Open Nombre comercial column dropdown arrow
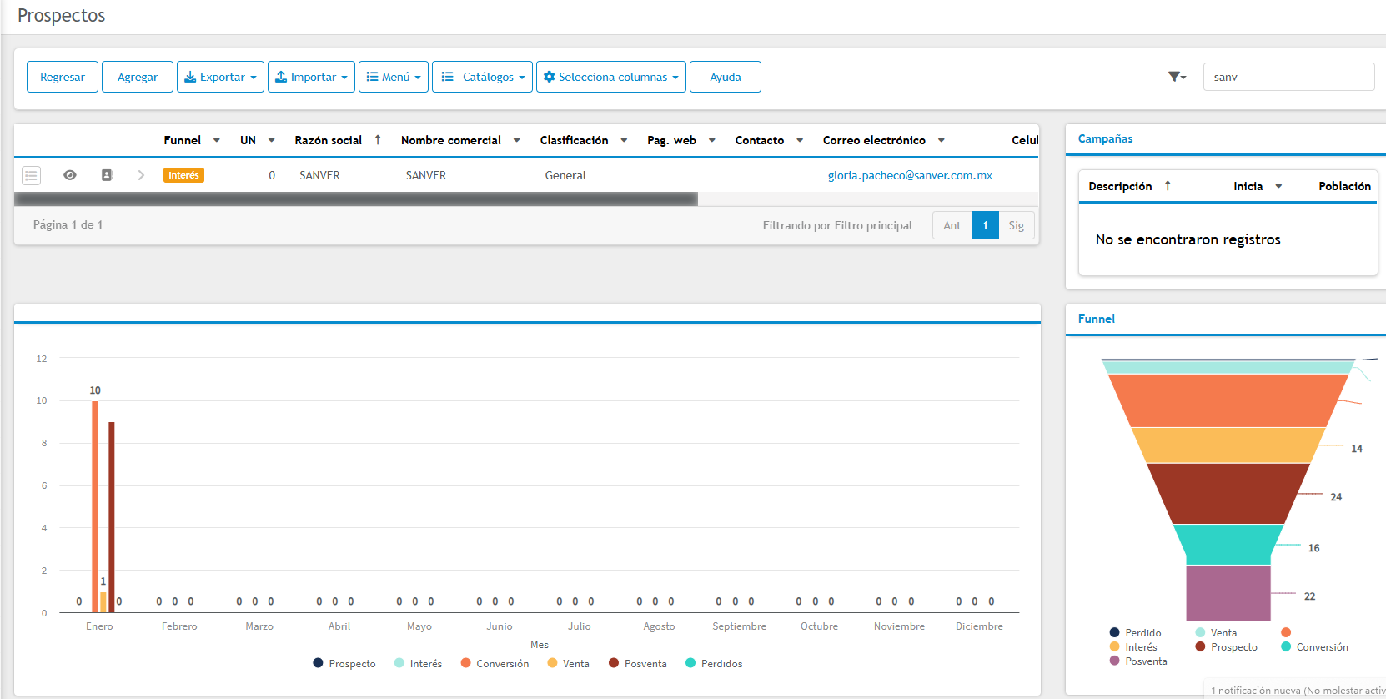The width and height of the screenshot is (1386, 699). click(x=517, y=140)
